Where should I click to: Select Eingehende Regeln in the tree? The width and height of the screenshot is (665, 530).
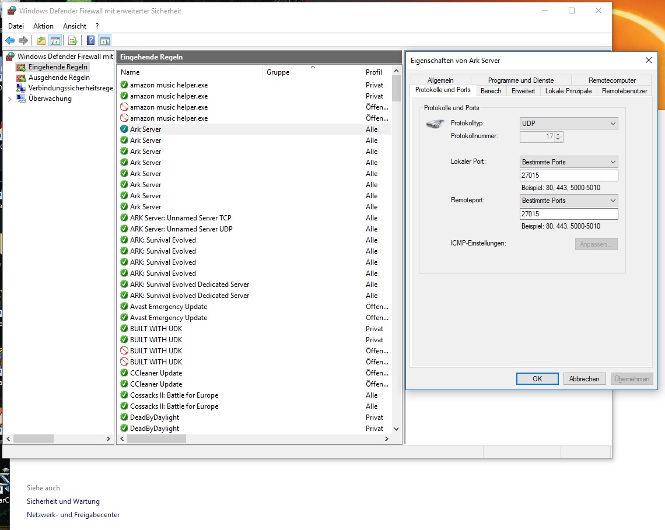coord(58,67)
